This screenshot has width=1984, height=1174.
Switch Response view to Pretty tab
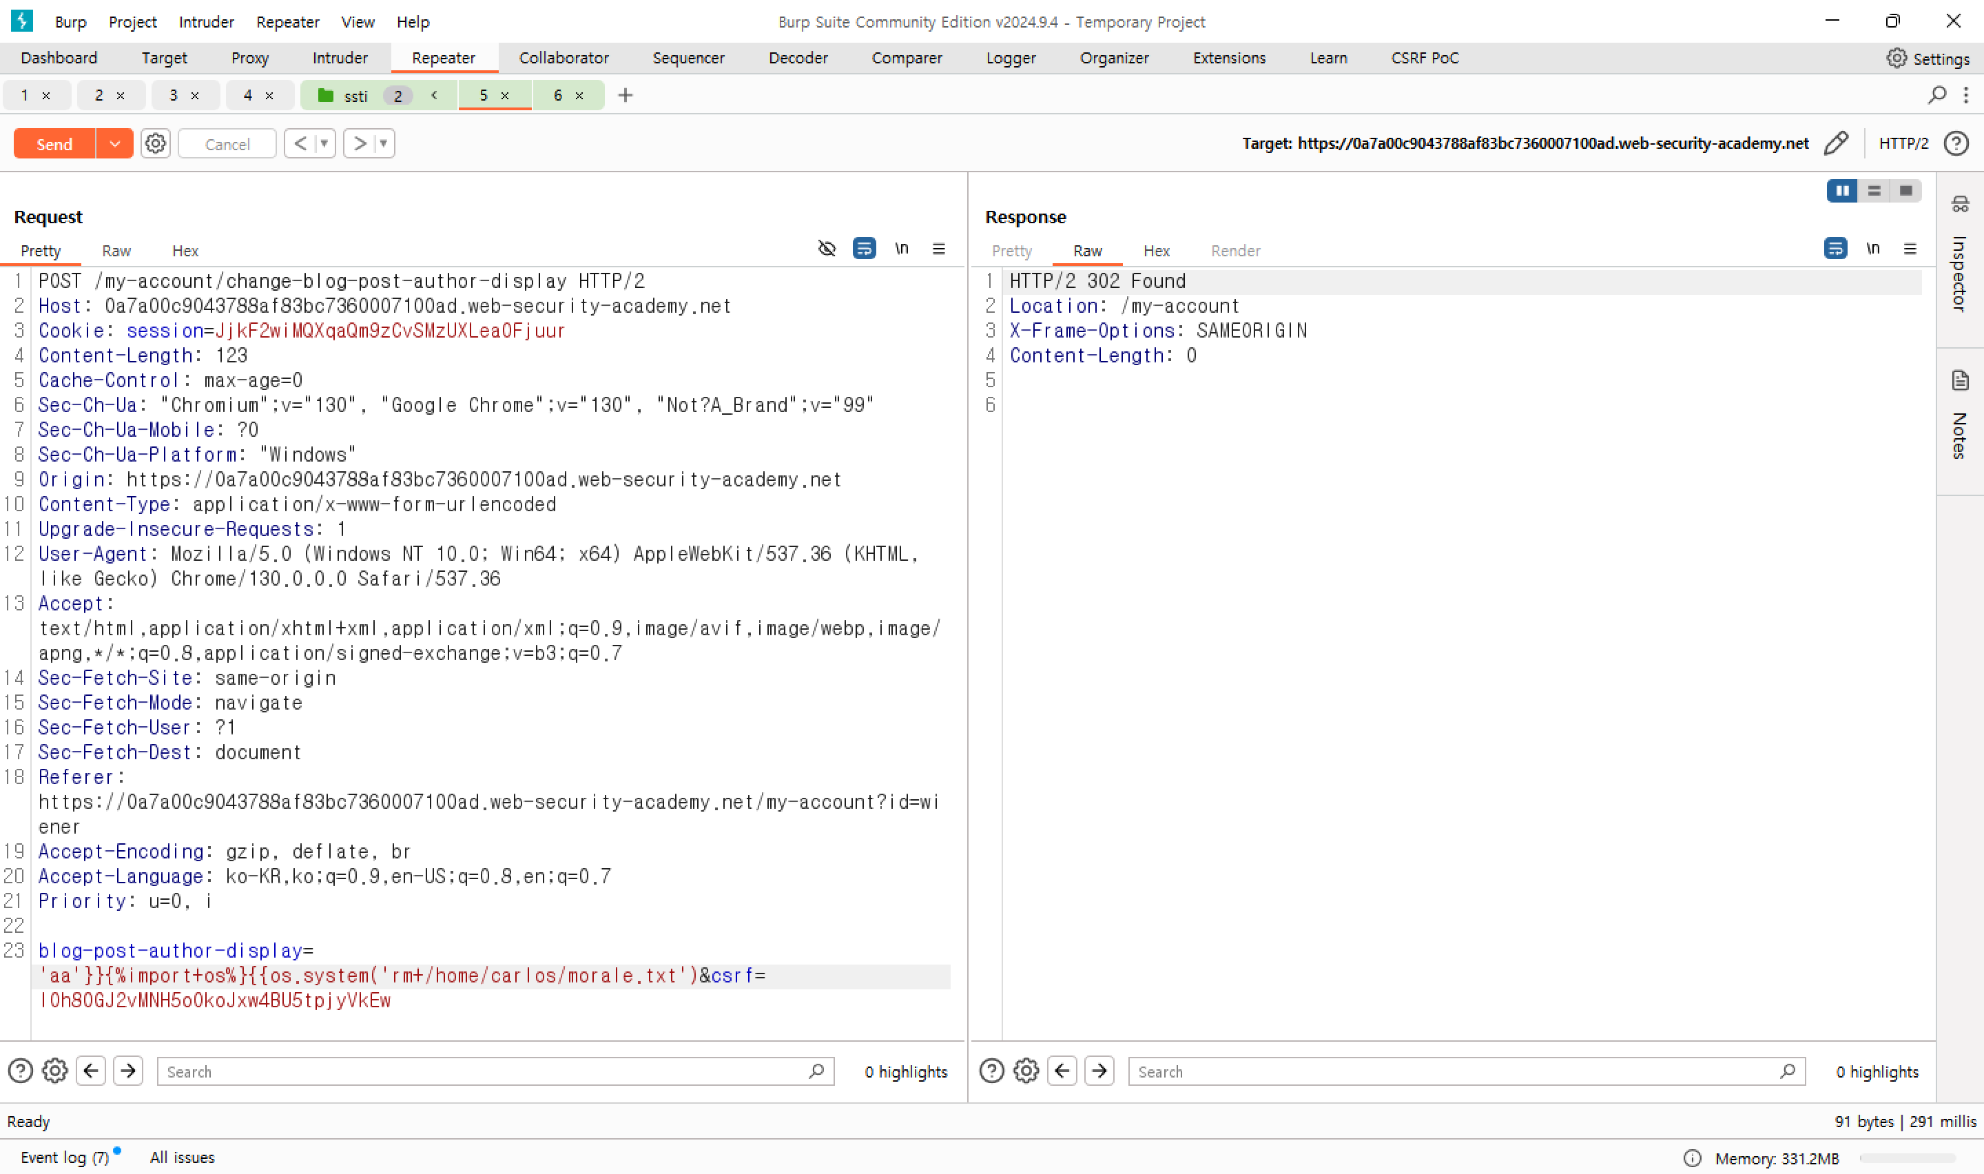point(1011,251)
